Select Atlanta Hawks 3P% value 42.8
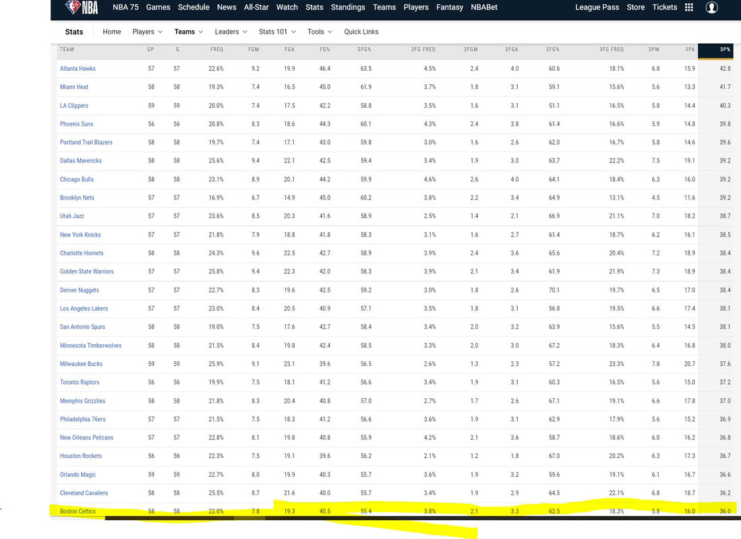 pyautogui.click(x=725, y=69)
